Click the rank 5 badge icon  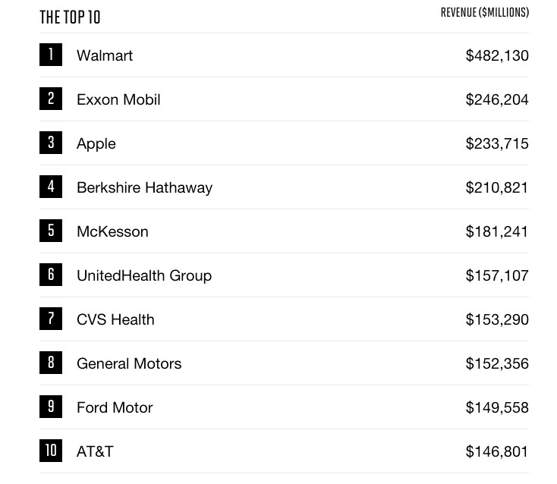point(51,231)
